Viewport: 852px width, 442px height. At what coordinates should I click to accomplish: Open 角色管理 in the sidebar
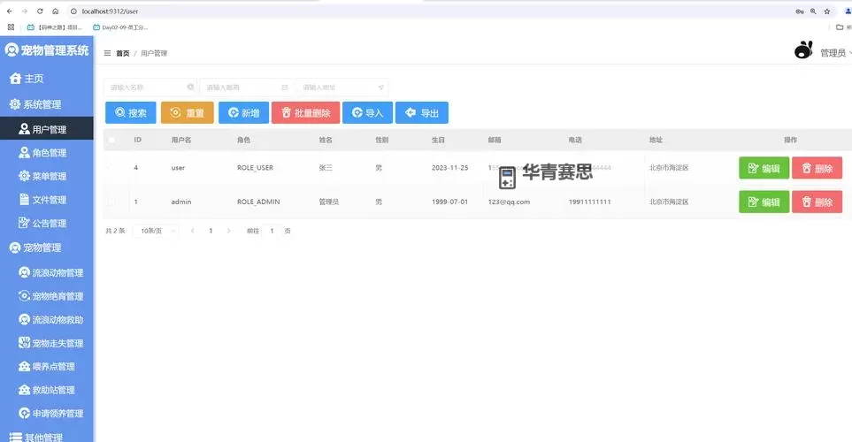(x=49, y=153)
